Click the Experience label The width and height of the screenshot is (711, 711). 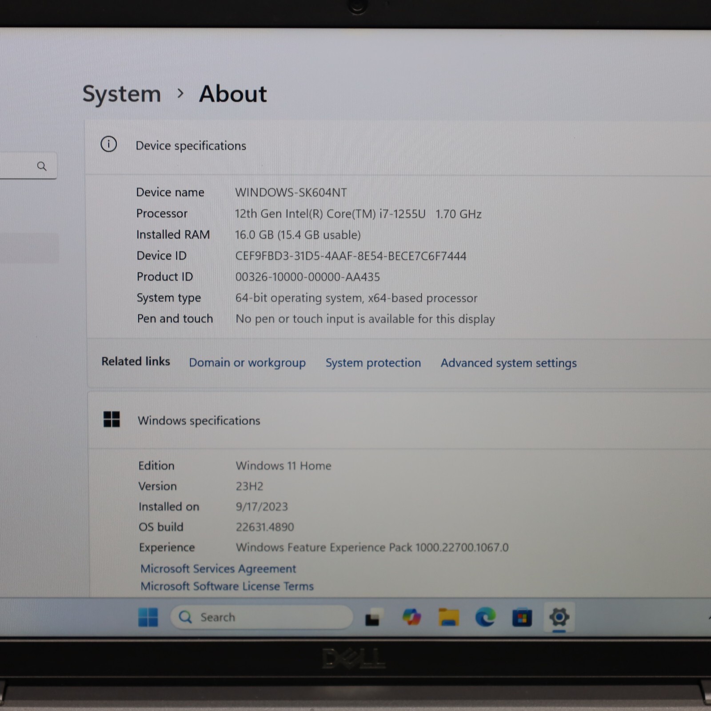coord(167,547)
